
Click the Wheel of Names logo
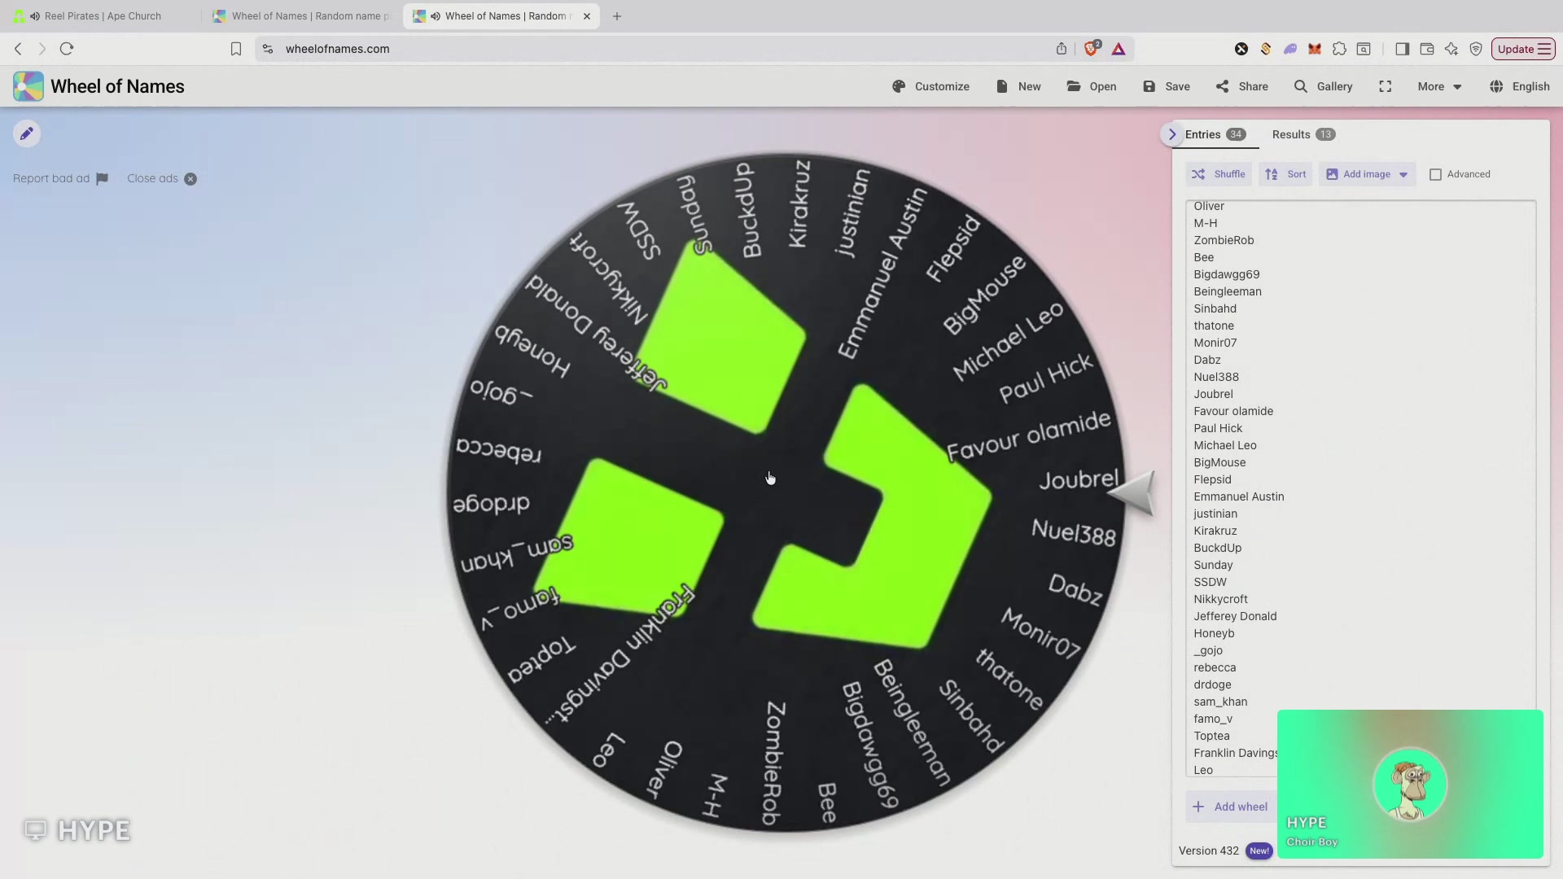click(x=28, y=86)
